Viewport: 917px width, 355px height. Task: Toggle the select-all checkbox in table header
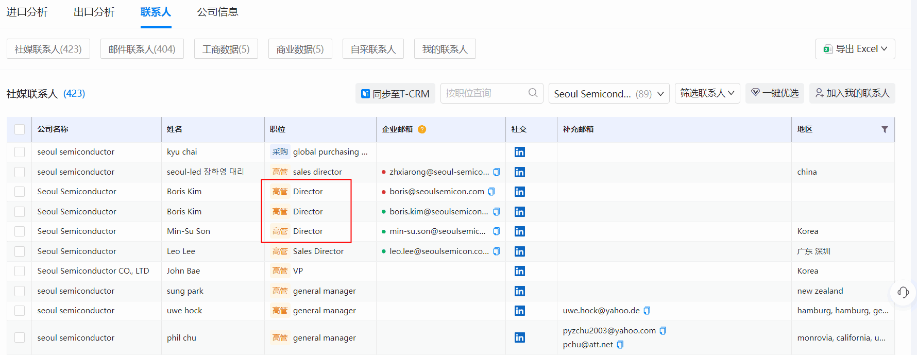click(20, 129)
